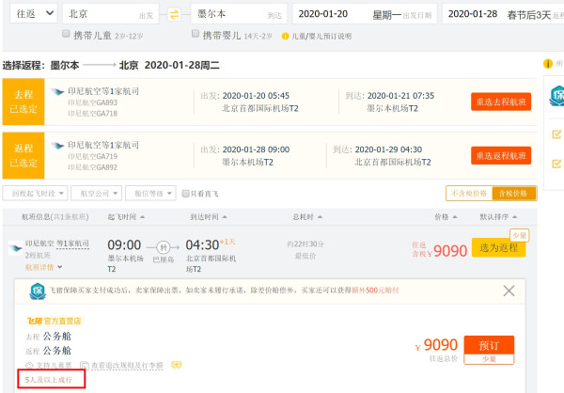The width and height of the screenshot is (564, 393).
Task: Click the 支持儿童票 icon
Action: click(29, 366)
